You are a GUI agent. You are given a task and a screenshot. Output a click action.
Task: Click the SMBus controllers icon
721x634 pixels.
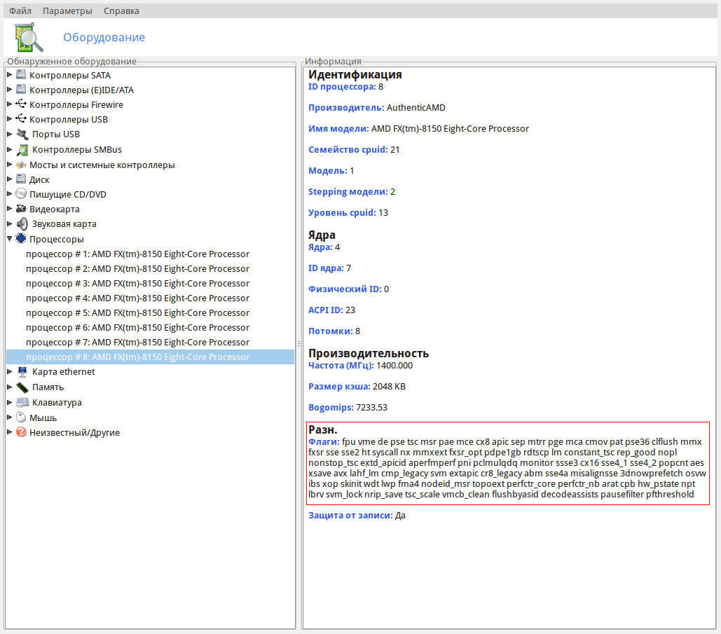click(22, 149)
